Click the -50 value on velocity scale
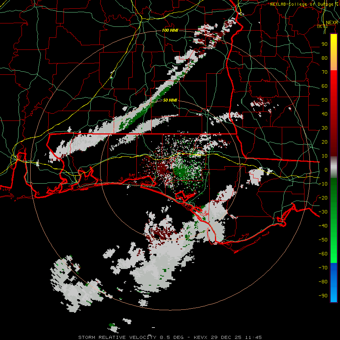340x340 pixels. coord(323,240)
